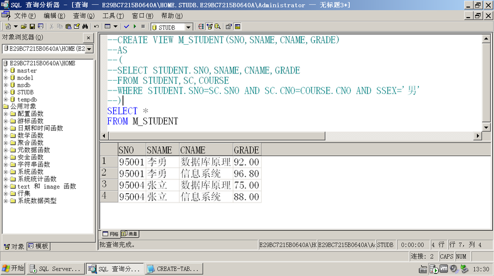This screenshot has height=276, width=494.
Task: Switch to the 消息 results tab
Action: [x=130, y=234]
